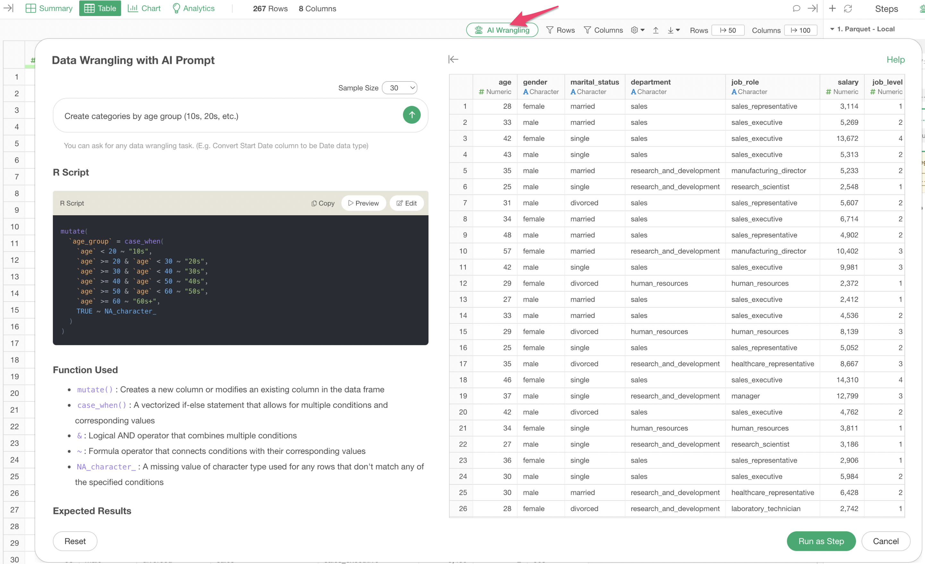Viewport: 925px width, 564px height.
Task: Collapse the preview panel with arrow-bar icon
Action: click(453, 60)
